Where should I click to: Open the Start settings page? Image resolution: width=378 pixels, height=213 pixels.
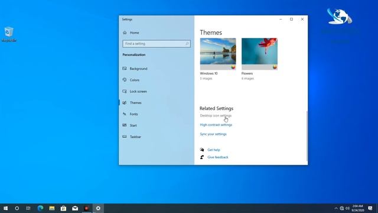click(x=133, y=125)
